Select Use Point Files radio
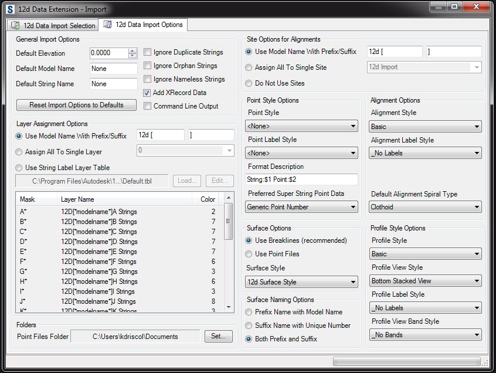 pos(249,254)
